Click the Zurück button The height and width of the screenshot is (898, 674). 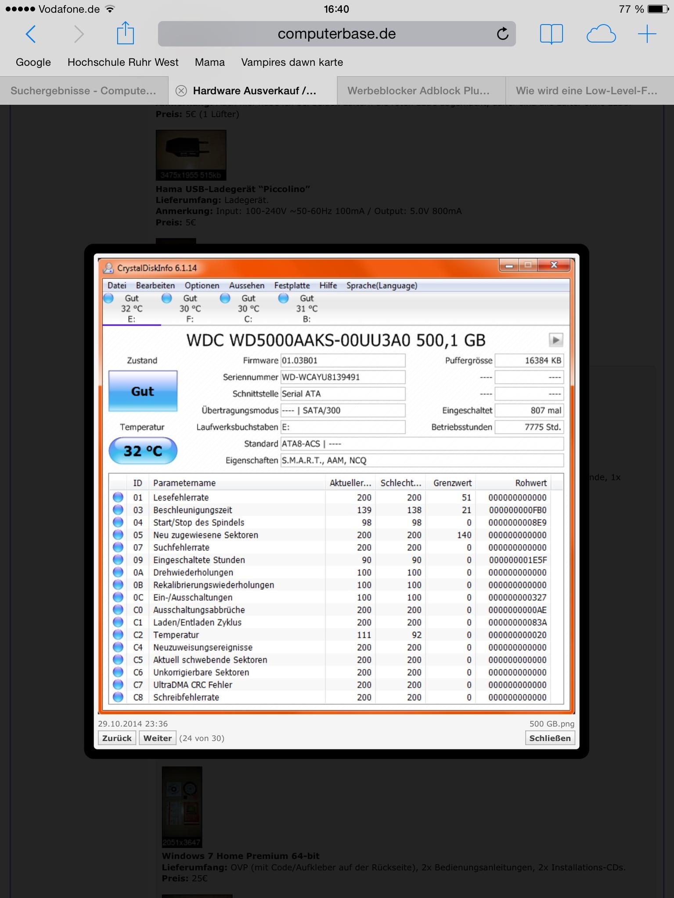tap(117, 738)
